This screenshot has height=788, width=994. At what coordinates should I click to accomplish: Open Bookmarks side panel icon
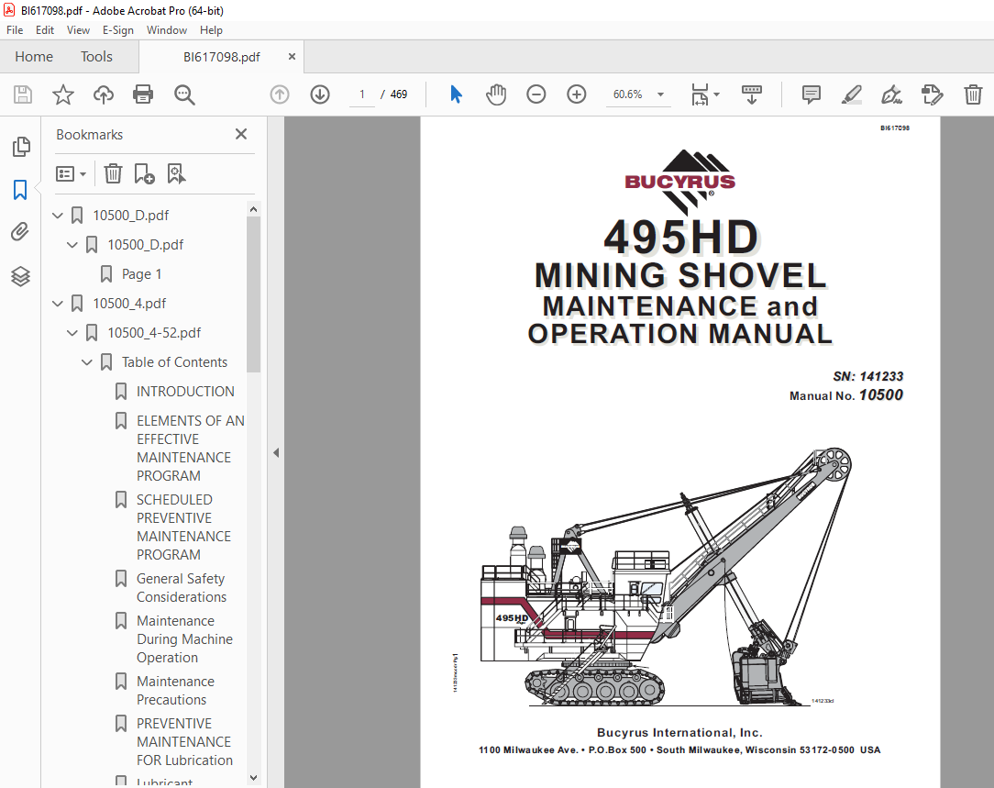[20, 190]
